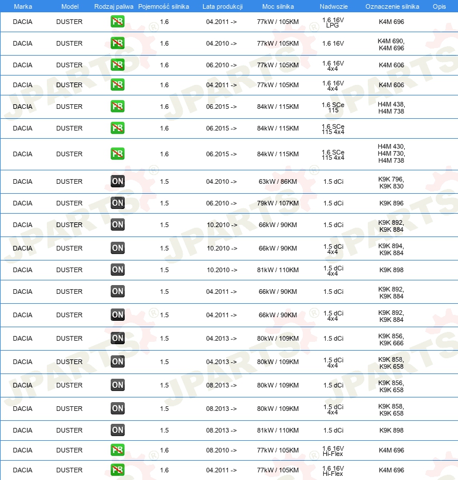Click the petrol icon in the 1.6 16V LPG row
This screenshot has width=458, height=480.
(x=118, y=22)
